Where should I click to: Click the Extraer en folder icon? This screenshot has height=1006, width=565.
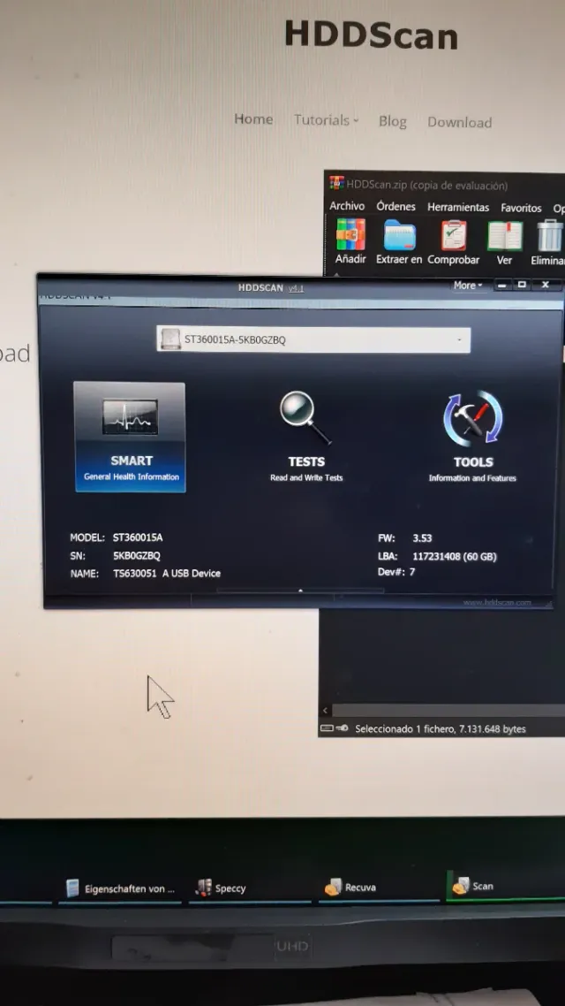(x=399, y=237)
